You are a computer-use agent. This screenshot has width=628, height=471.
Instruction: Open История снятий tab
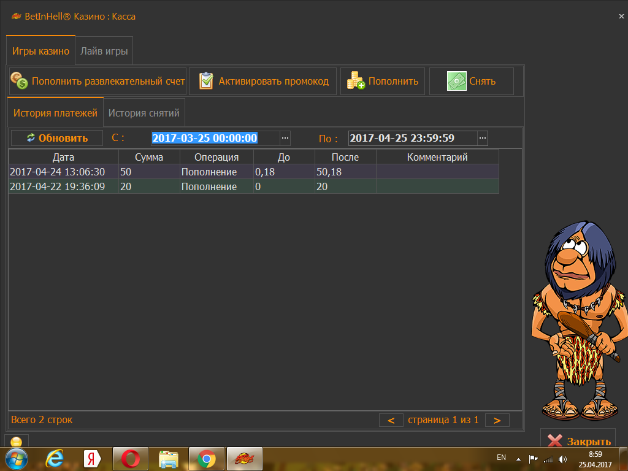click(144, 113)
